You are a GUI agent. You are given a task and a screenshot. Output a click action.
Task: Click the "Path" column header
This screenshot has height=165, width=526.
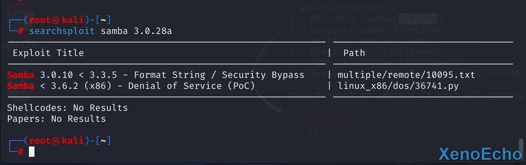click(354, 53)
